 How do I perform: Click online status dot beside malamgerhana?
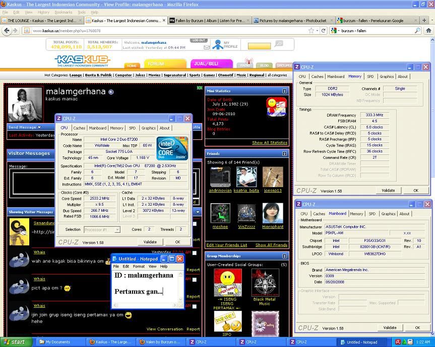[x=111, y=92]
